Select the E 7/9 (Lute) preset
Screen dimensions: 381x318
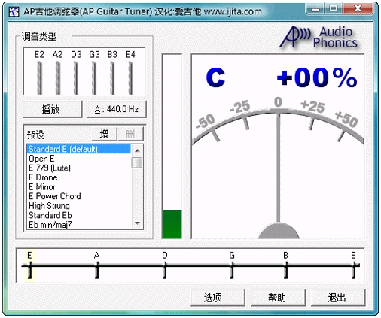pos(79,168)
